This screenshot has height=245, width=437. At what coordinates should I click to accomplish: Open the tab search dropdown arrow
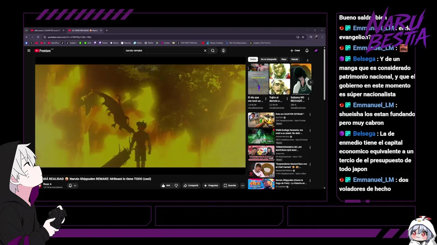(26, 30)
